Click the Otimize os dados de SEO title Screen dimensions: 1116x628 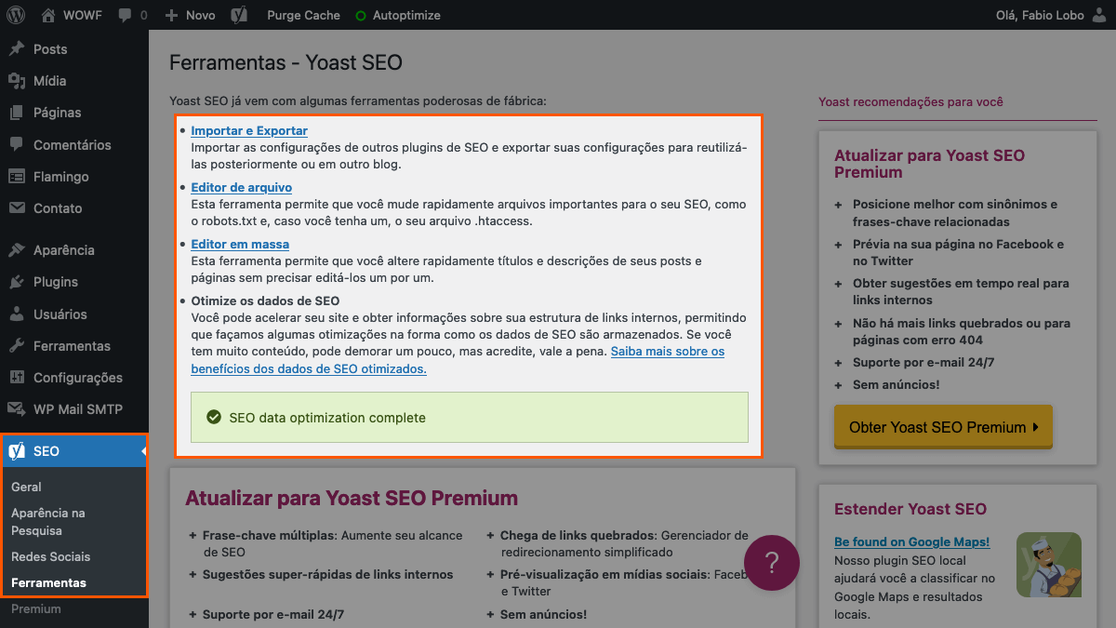coord(265,301)
